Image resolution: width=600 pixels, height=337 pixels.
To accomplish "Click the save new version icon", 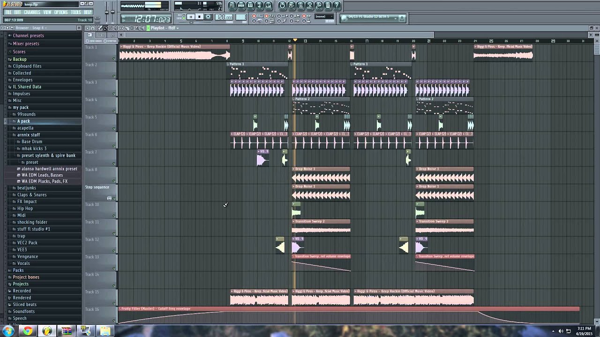I will pos(291,6).
